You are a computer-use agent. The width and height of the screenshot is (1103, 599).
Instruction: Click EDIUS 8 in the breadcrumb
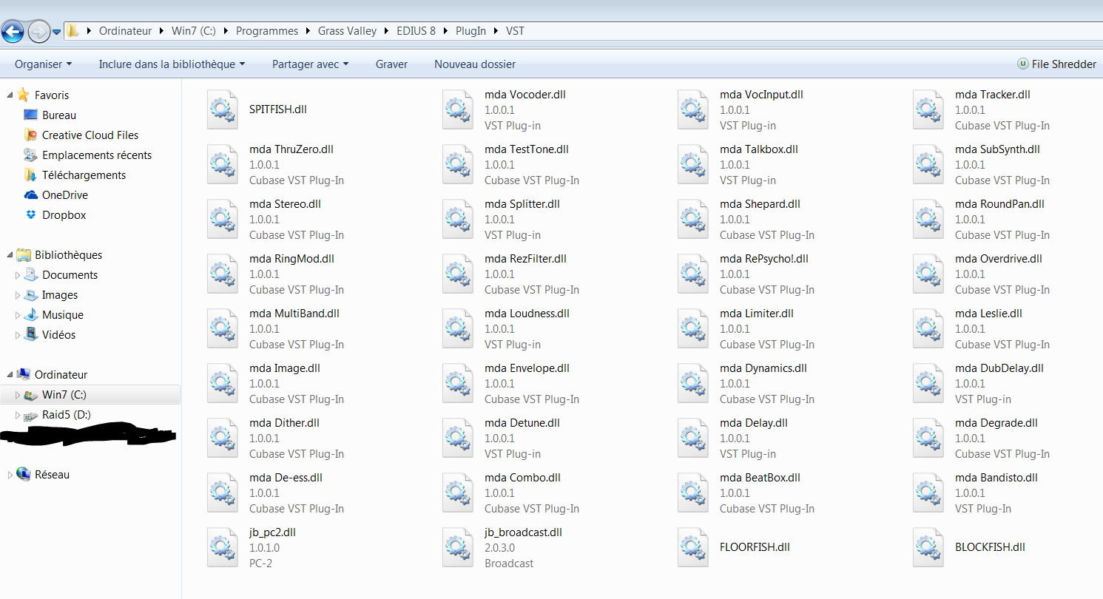416,31
